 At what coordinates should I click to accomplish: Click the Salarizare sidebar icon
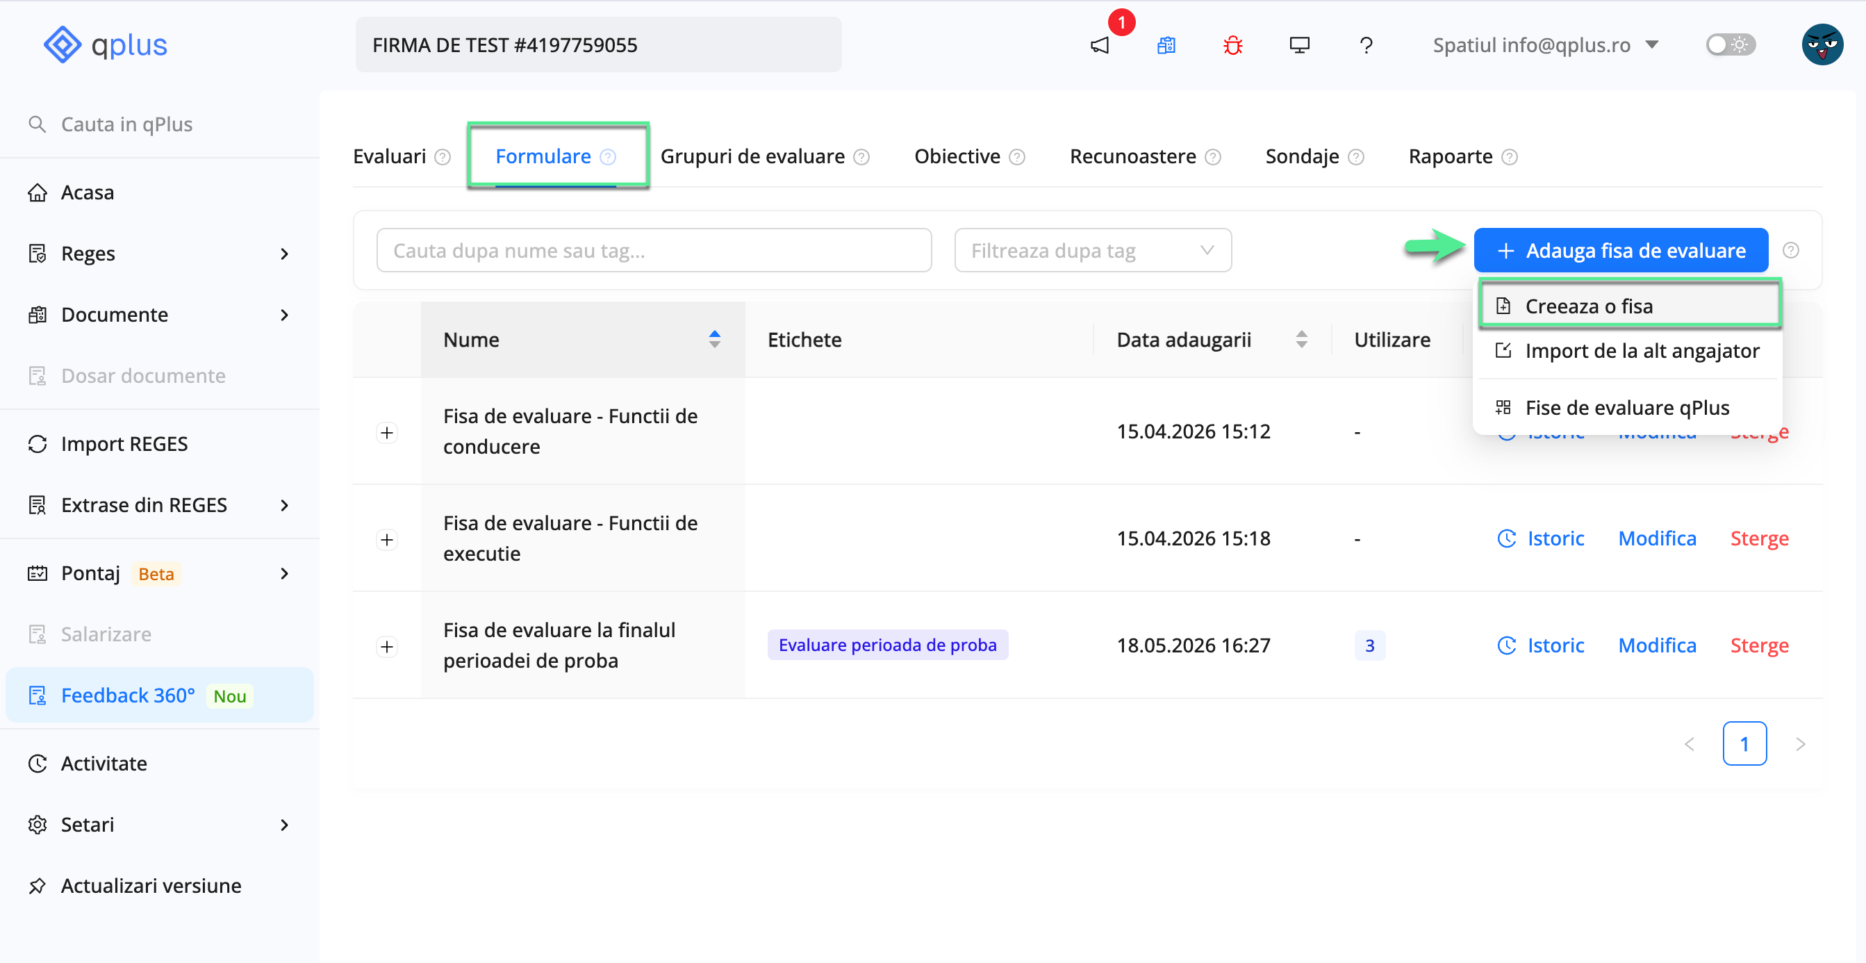37,634
